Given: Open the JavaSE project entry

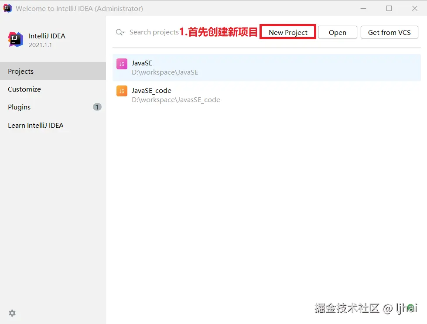Looking at the screenshot, I should pyautogui.click(x=266, y=68).
